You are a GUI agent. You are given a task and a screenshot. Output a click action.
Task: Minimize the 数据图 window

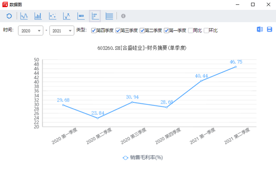pos(238,4)
